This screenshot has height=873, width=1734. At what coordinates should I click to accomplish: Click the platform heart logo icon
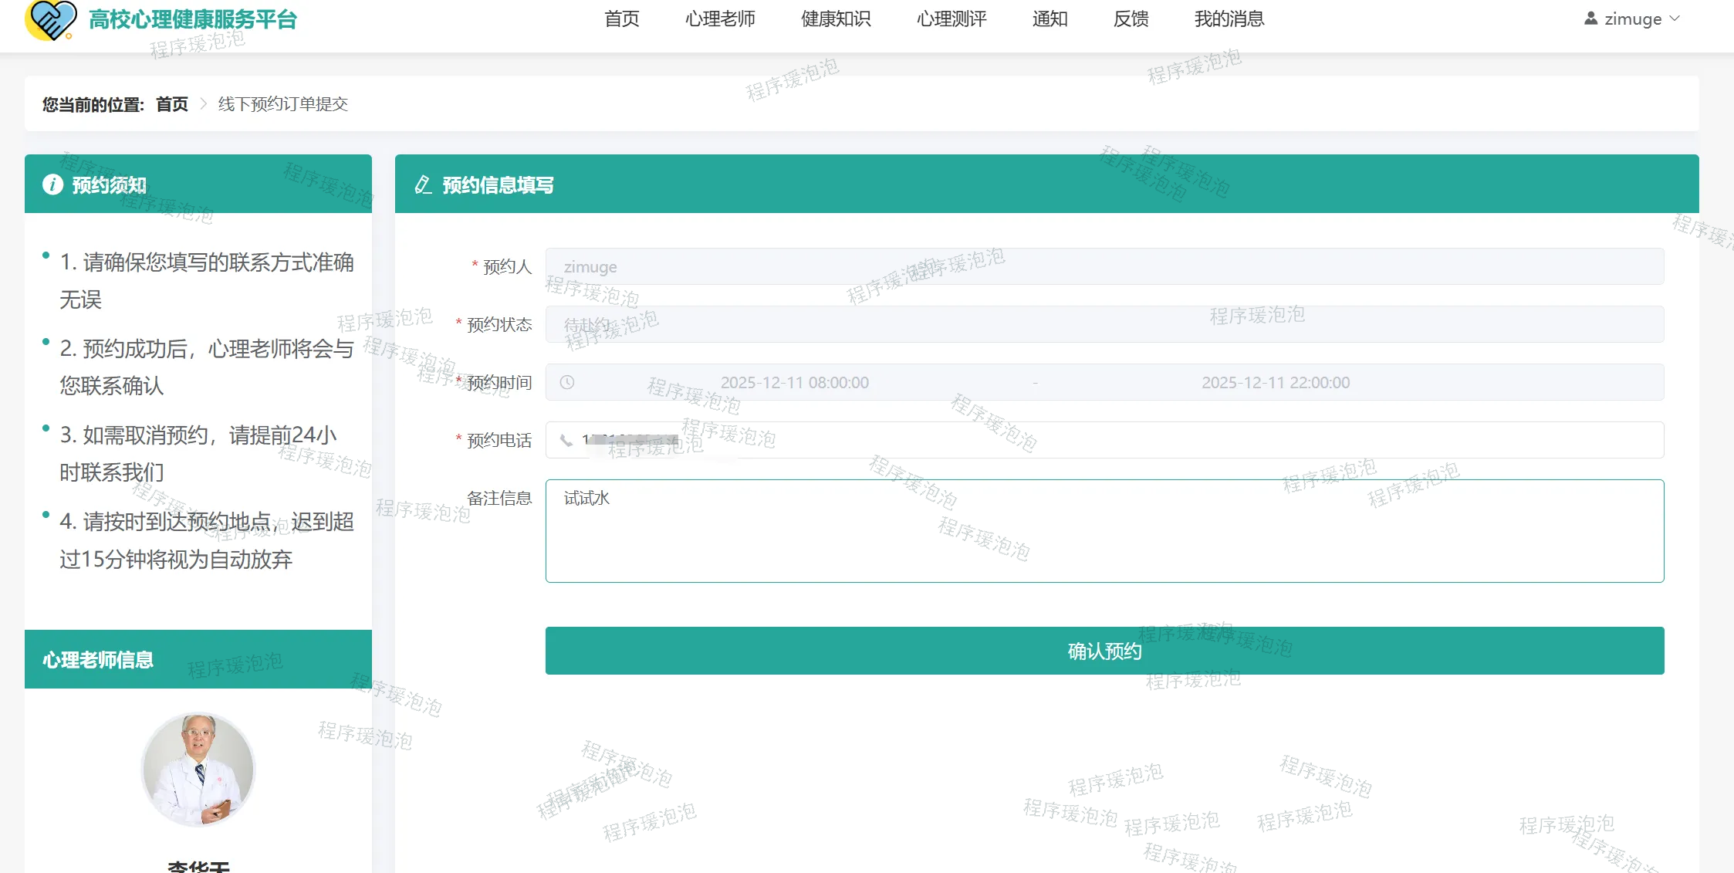pos(51,19)
